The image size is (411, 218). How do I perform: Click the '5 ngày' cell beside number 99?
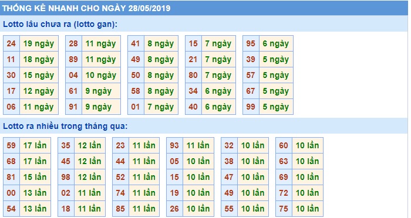pos(276,107)
